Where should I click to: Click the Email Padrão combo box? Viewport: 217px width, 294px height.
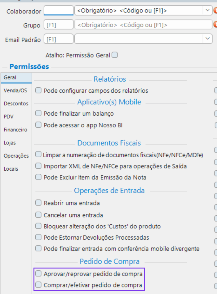[143, 39]
